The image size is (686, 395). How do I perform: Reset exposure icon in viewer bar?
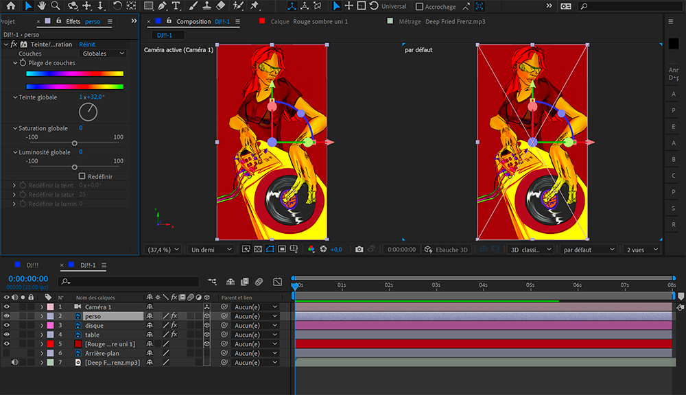point(323,250)
